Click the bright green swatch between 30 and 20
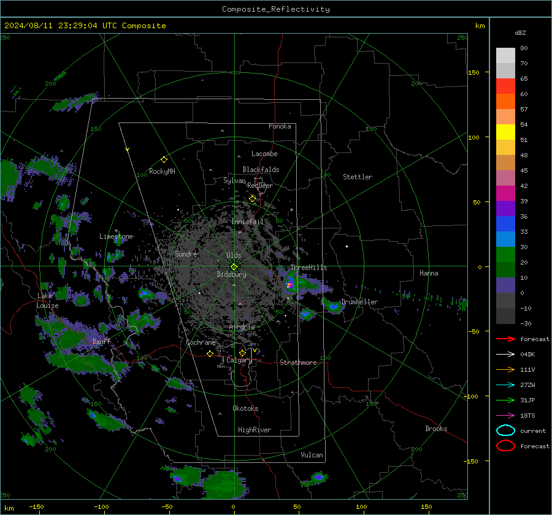 [505, 255]
